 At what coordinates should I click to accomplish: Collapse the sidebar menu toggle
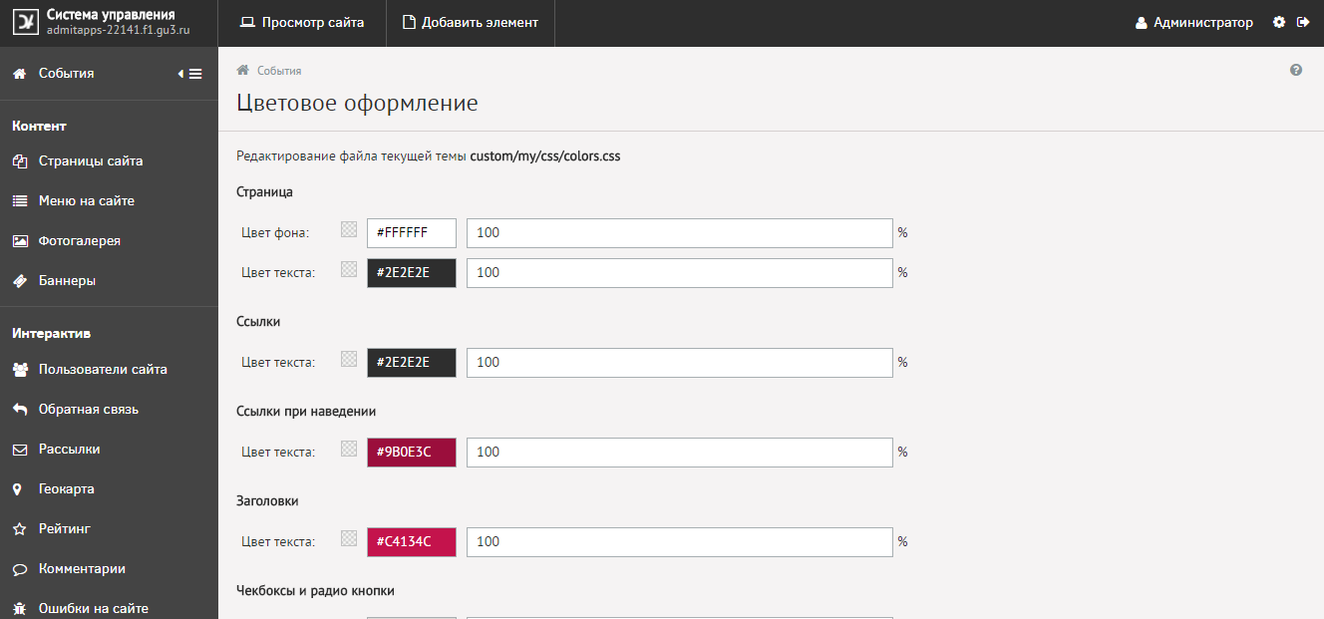[190, 74]
